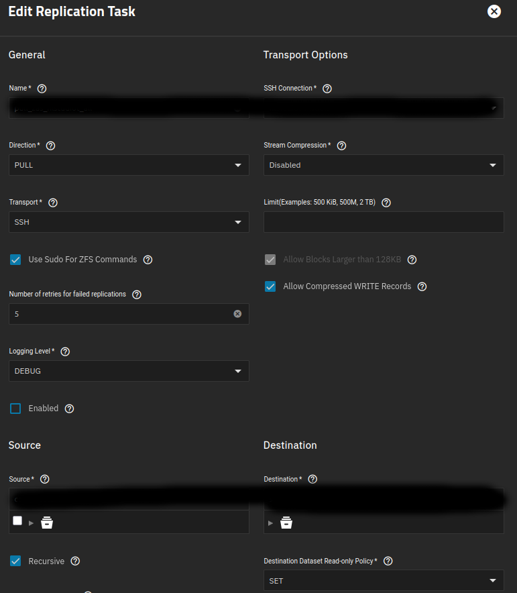Open the Logging Level dropdown showing DEBUG
The height and width of the screenshot is (593, 517).
(129, 371)
